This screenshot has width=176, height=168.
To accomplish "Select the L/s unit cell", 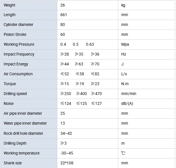I will coord(124,74).
